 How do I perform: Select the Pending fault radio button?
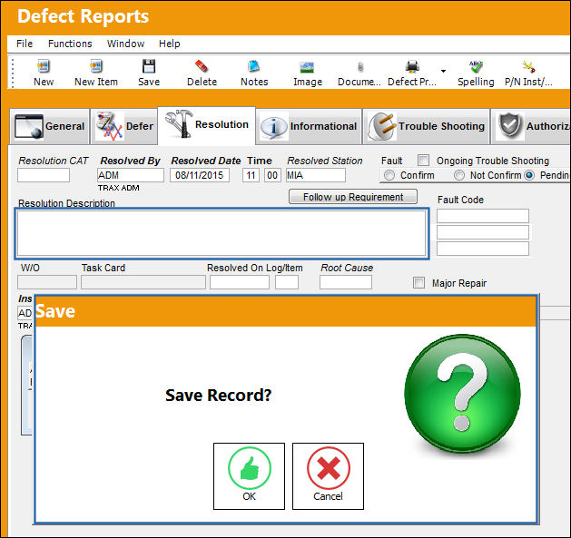[x=529, y=175]
